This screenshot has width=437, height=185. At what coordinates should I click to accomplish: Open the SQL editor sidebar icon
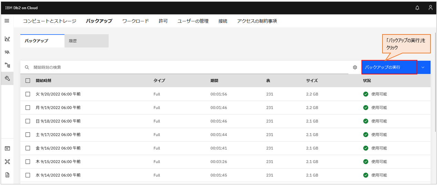(7, 52)
